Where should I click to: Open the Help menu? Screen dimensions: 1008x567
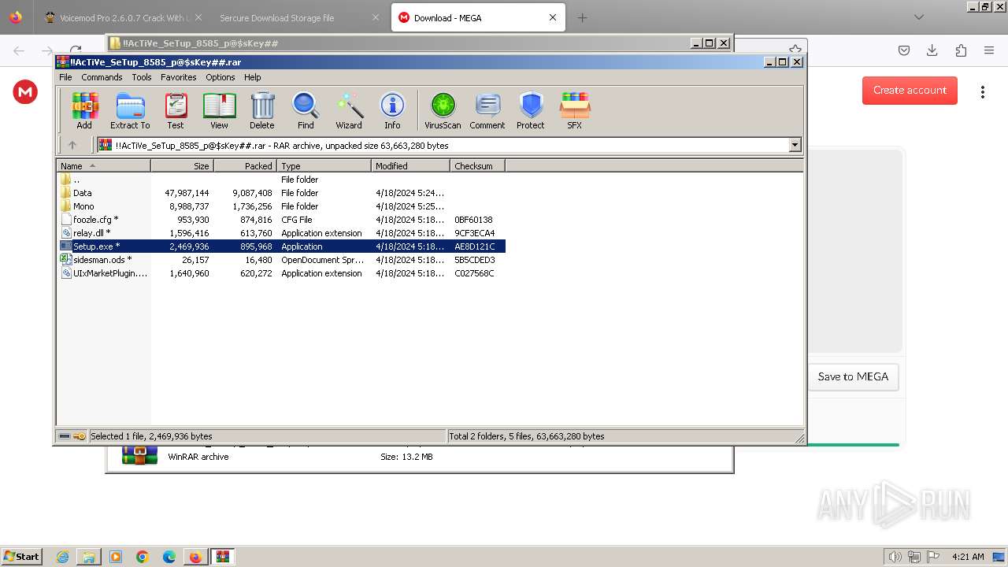[252, 77]
